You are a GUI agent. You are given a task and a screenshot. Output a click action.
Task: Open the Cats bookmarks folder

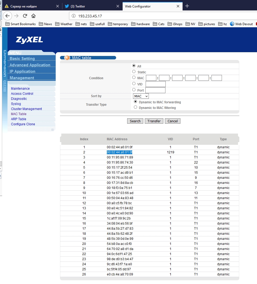pos(159,24)
